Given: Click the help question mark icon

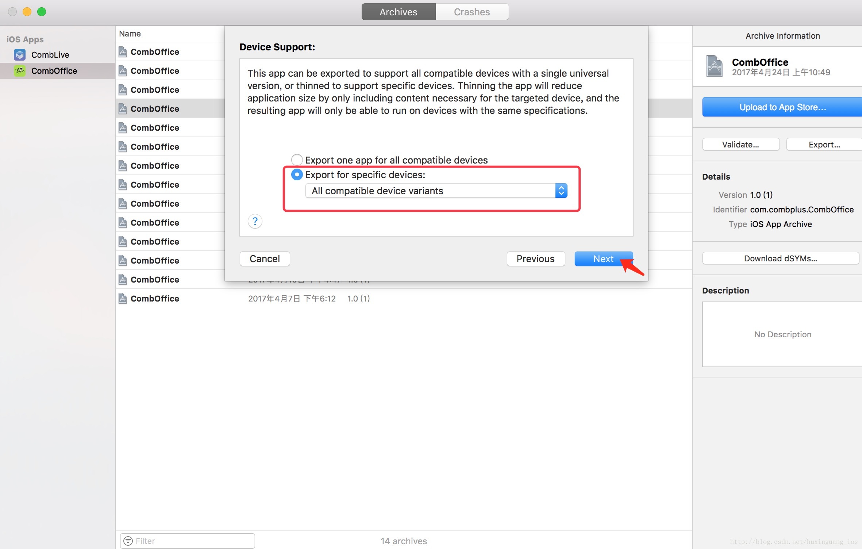Looking at the screenshot, I should pyautogui.click(x=255, y=221).
